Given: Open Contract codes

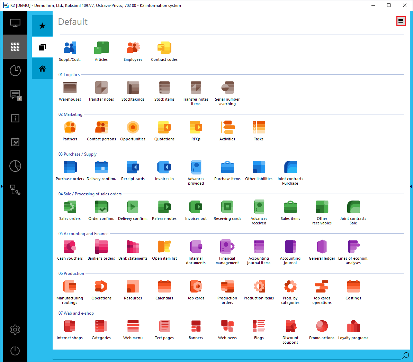Looking at the screenshot, I should click(164, 52).
